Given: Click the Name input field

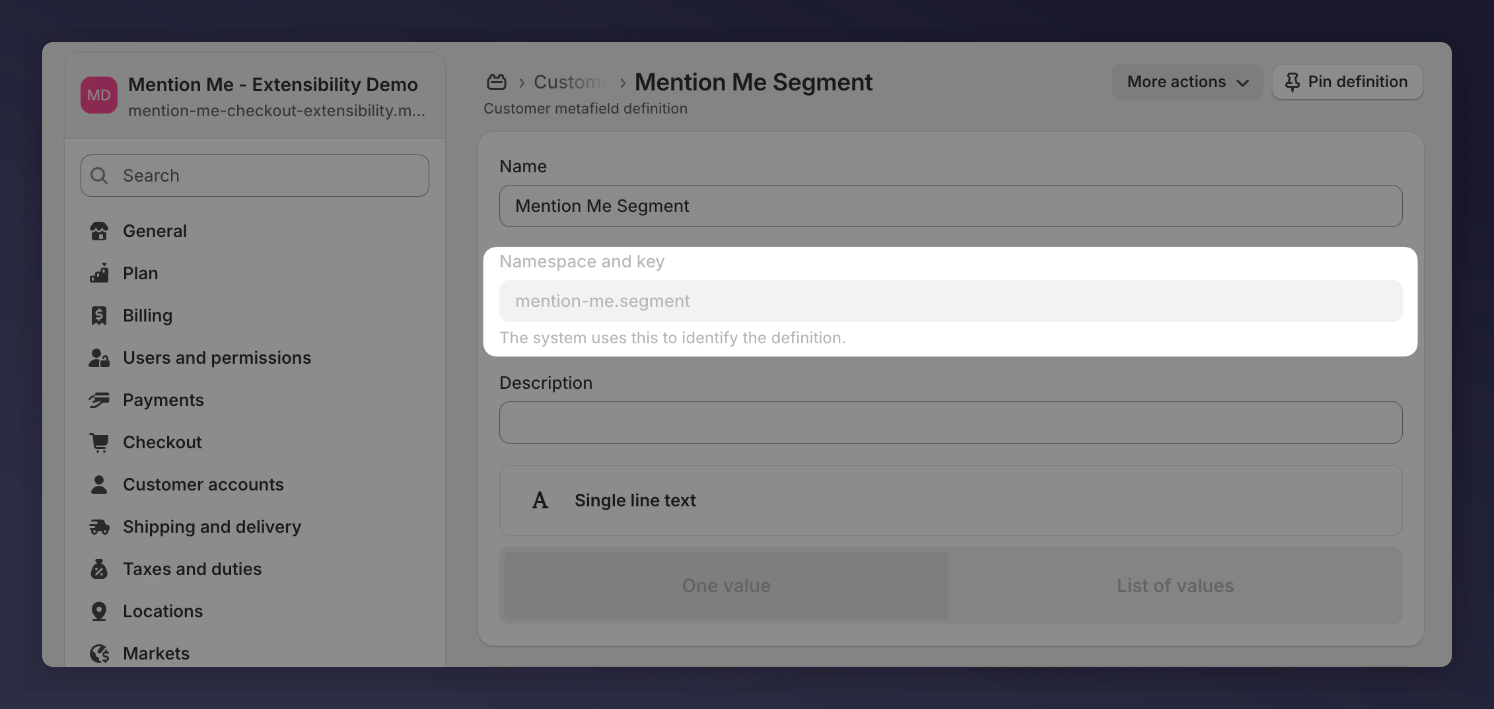Looking at the screenshot, I should 951,206.
